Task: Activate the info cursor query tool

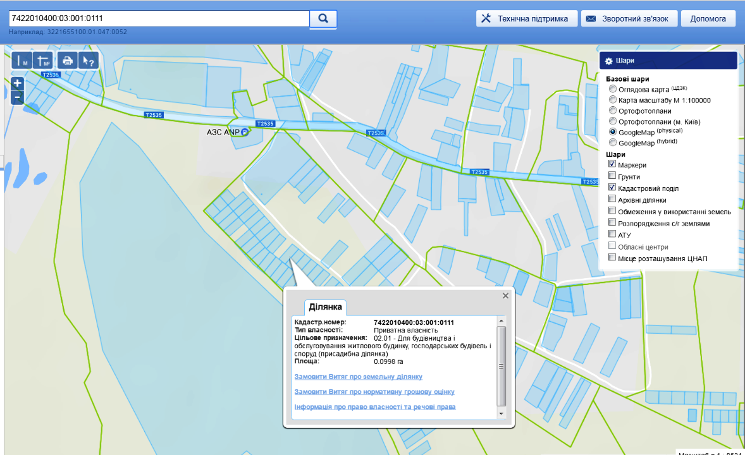Action: pos(88,60)
